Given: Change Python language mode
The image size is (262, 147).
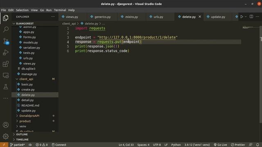Looking at the screenshot, I should point(176,145).
